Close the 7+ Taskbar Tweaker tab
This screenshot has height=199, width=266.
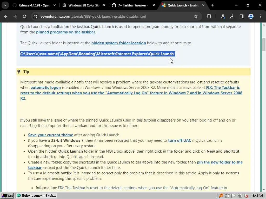click(154, 5)
